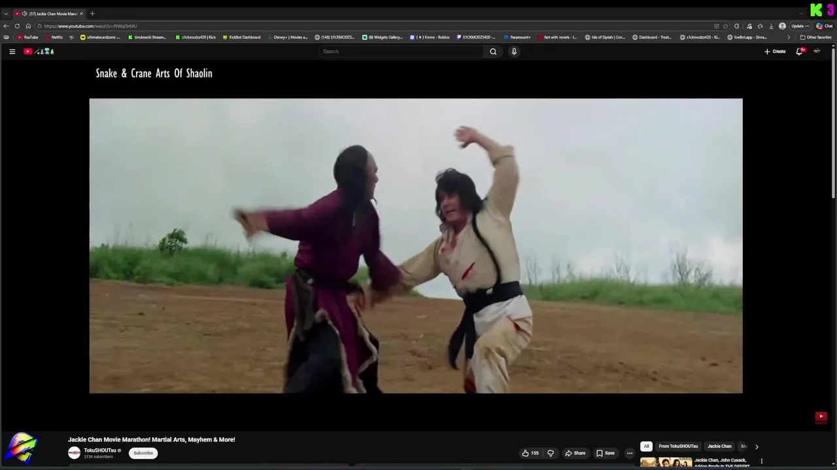Select From TokuSHOUTsu filter chip
Screen dimensions: 837x470
pyautogui.click(x=678, y=446)
